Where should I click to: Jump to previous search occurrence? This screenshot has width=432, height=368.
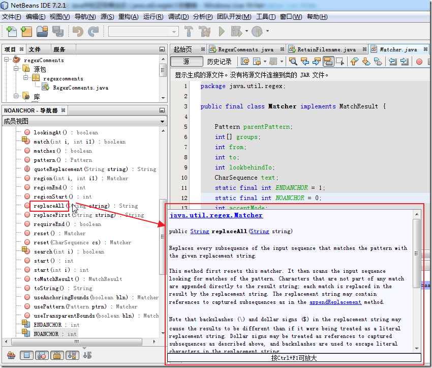[305, 62]
